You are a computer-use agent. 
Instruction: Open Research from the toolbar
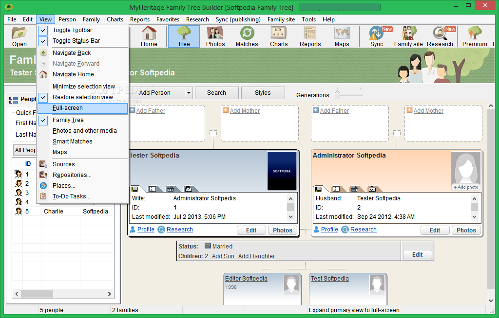tap(440, 36)
